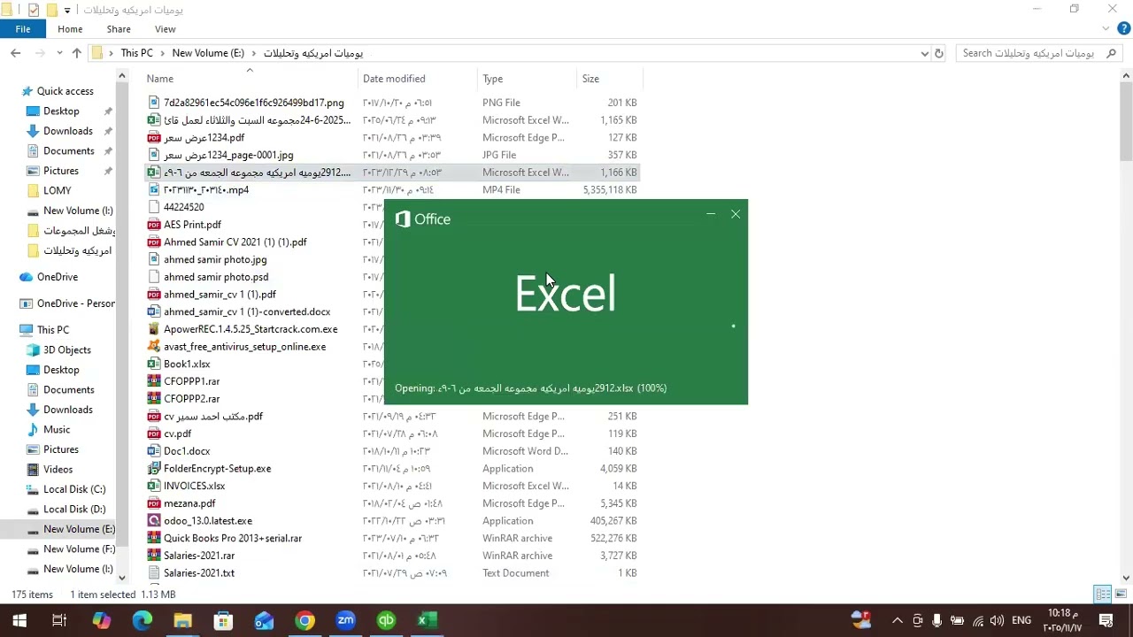Go back with the Back arrow
The width and height of the screenshot is (1133, 637).
15,53
